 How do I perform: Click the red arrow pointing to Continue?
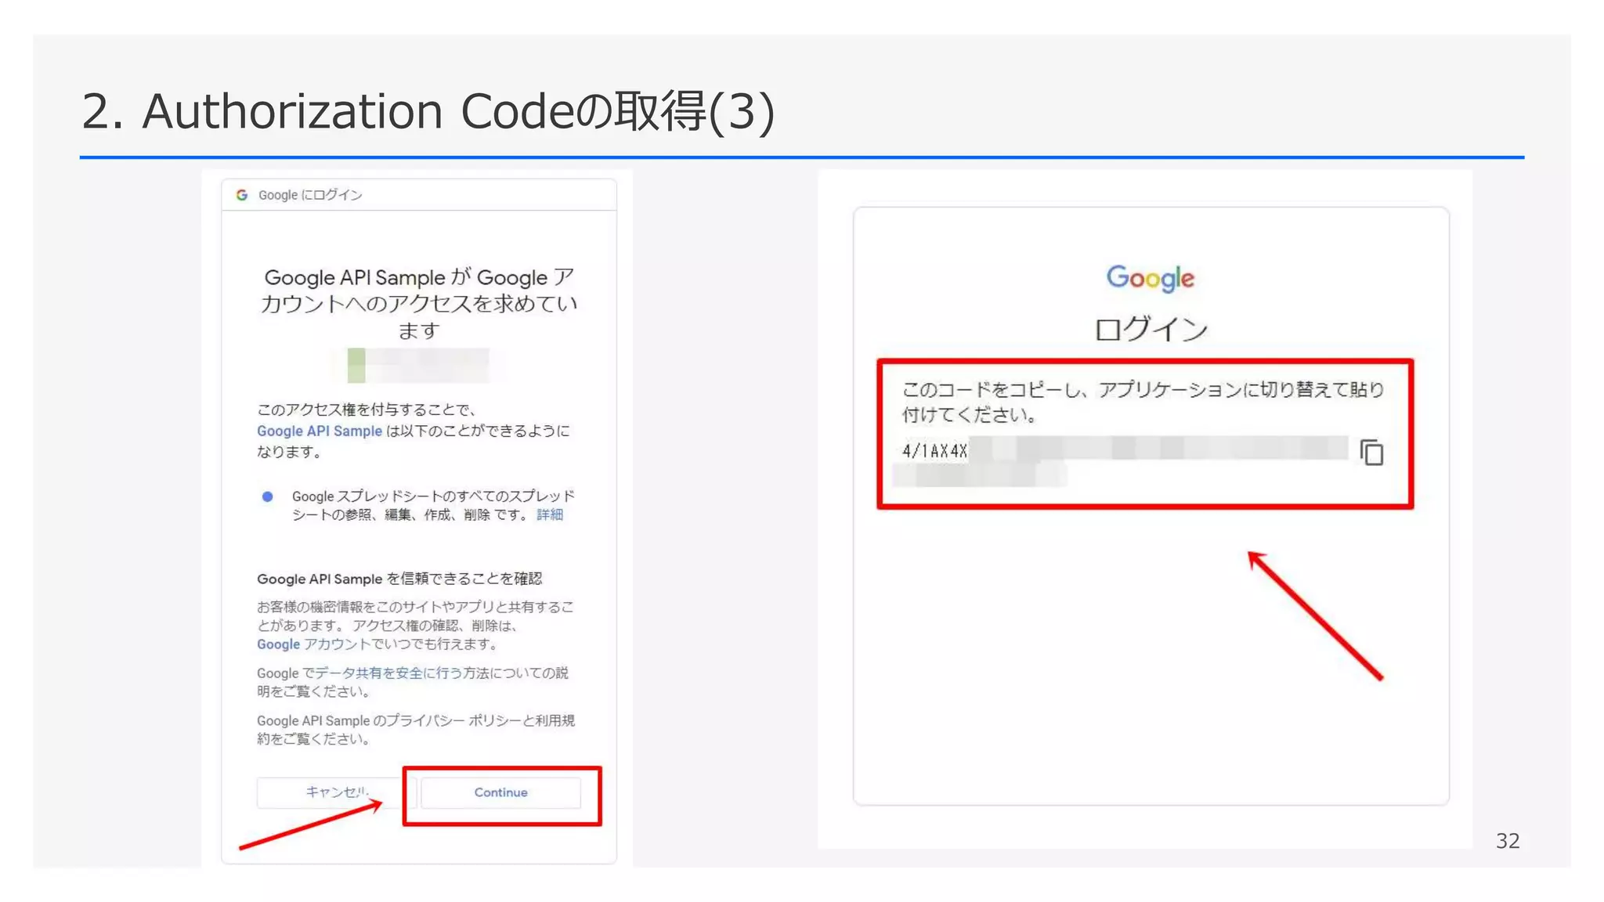click(x=311, y=825)
